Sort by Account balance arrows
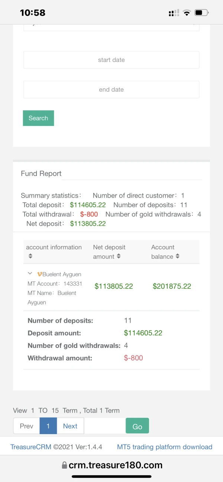The image size is (223, 482). (x=178, y=256)
